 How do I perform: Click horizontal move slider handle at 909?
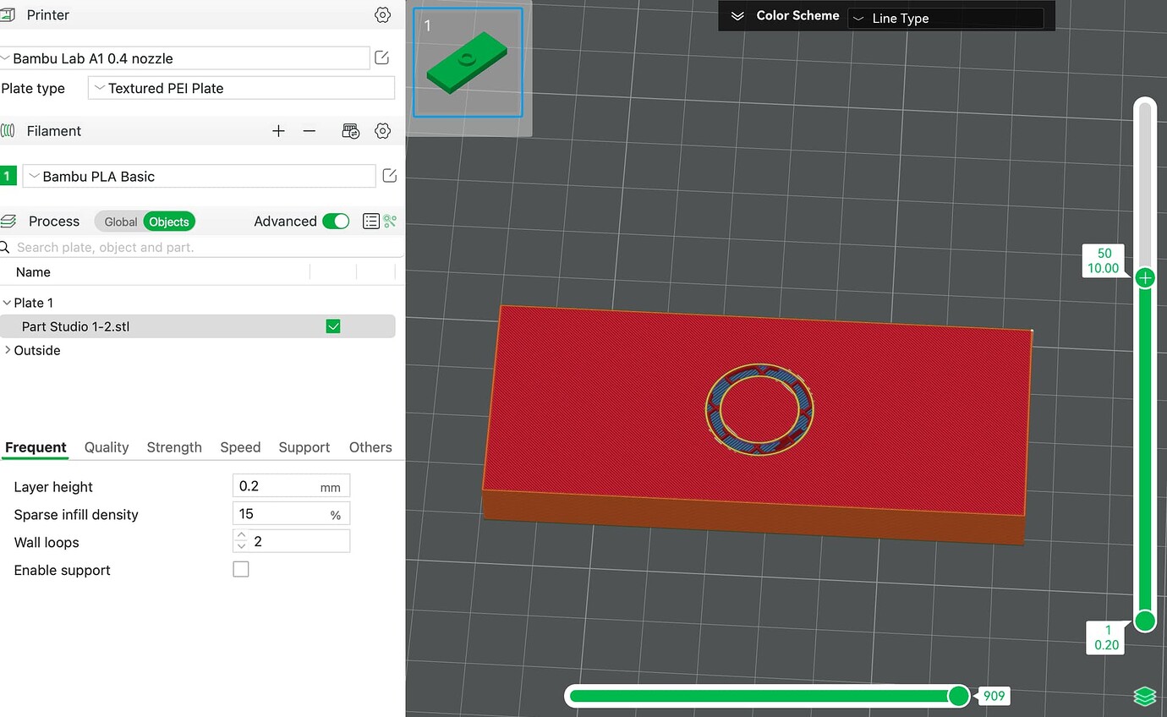(959, 696)
